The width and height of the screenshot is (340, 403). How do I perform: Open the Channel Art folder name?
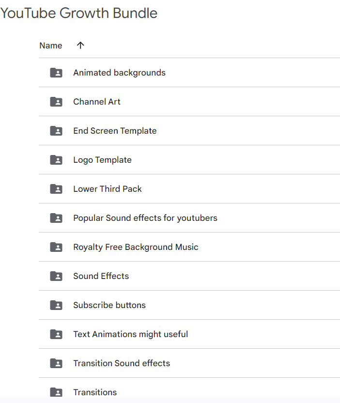point(97,102)
